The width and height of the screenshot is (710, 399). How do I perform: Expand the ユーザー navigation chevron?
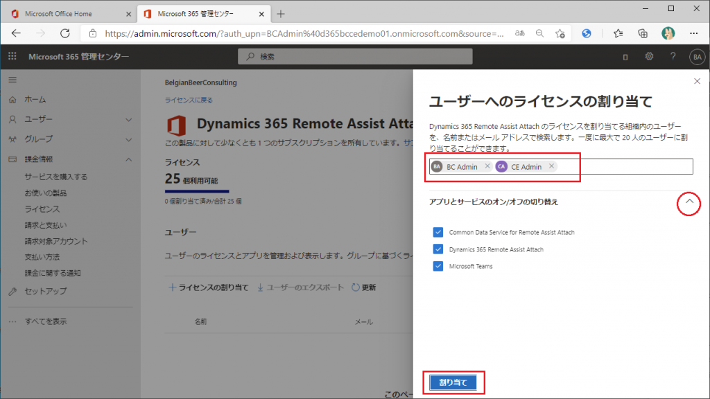pos(128,119)
